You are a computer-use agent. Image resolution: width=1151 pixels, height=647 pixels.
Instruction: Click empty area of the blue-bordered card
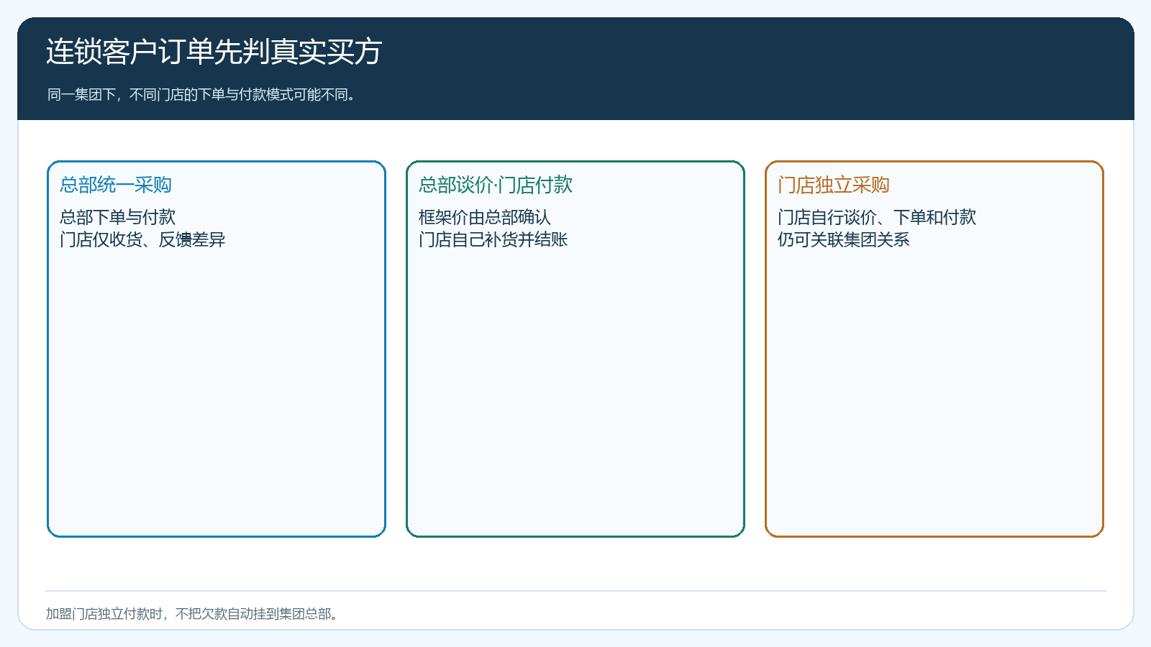tap(217, 395)
